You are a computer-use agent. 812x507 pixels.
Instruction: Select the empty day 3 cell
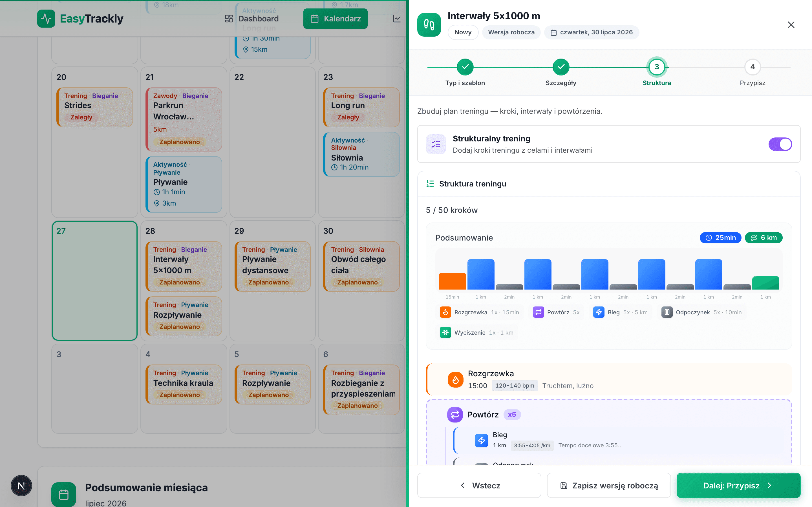95,389
